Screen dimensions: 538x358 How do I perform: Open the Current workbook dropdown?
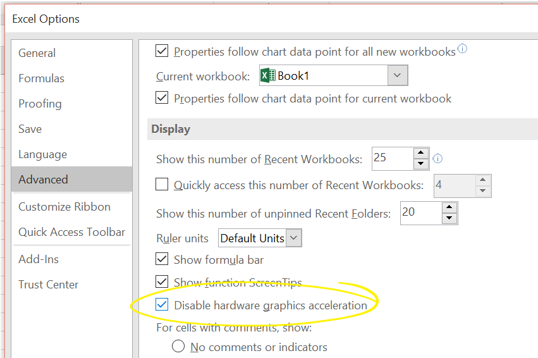pyautogui.click(x=397, y=76)
